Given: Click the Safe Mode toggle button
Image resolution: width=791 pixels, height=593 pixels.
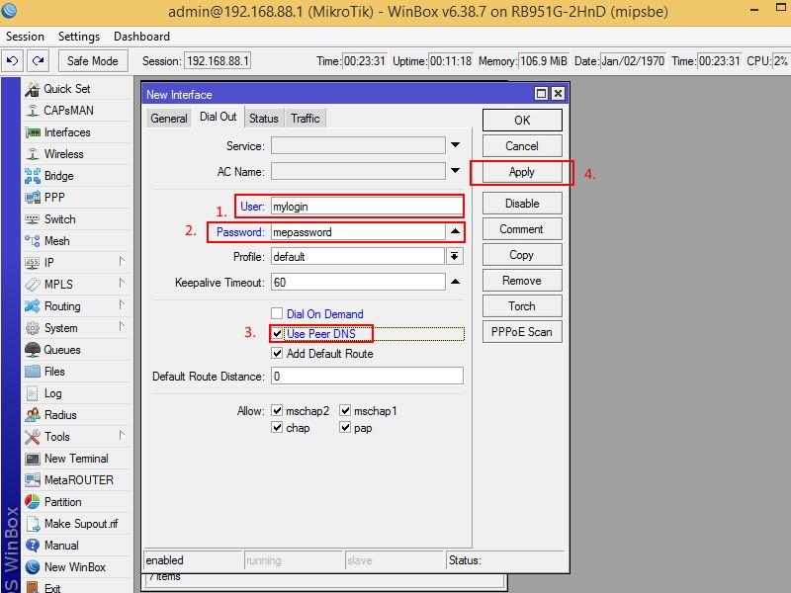Looking at the screenshot, I should pyautogui.click(x=92, y=61).
